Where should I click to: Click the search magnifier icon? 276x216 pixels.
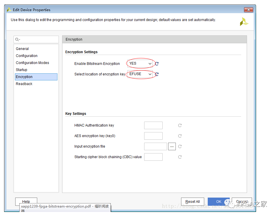[17, 39]
